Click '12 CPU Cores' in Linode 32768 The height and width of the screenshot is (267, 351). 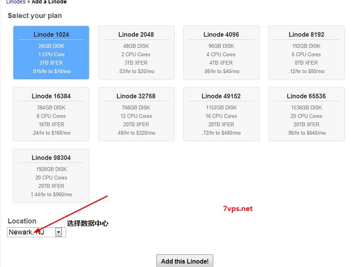(x=136, y=116)
